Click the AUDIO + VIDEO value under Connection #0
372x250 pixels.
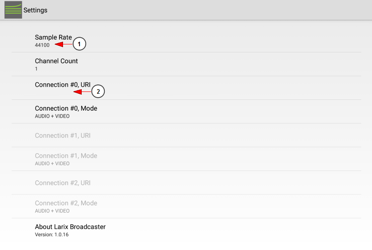click(x=52, y=116)
